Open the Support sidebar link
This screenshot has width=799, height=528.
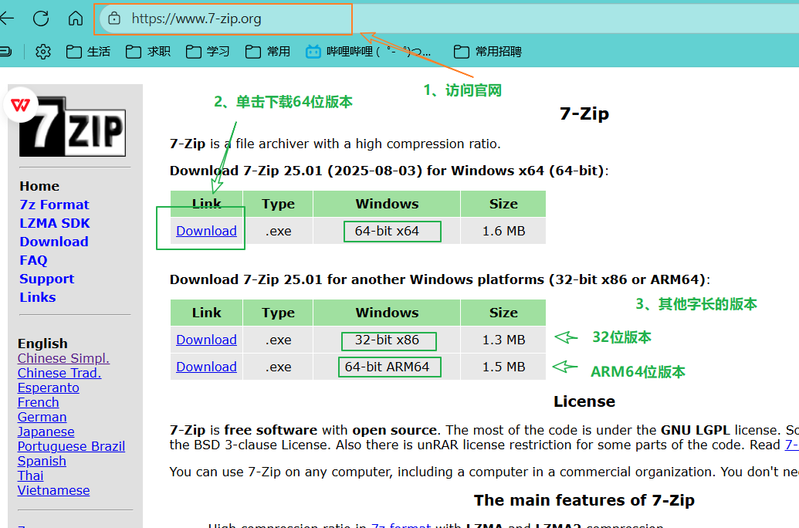coord(47,279)
